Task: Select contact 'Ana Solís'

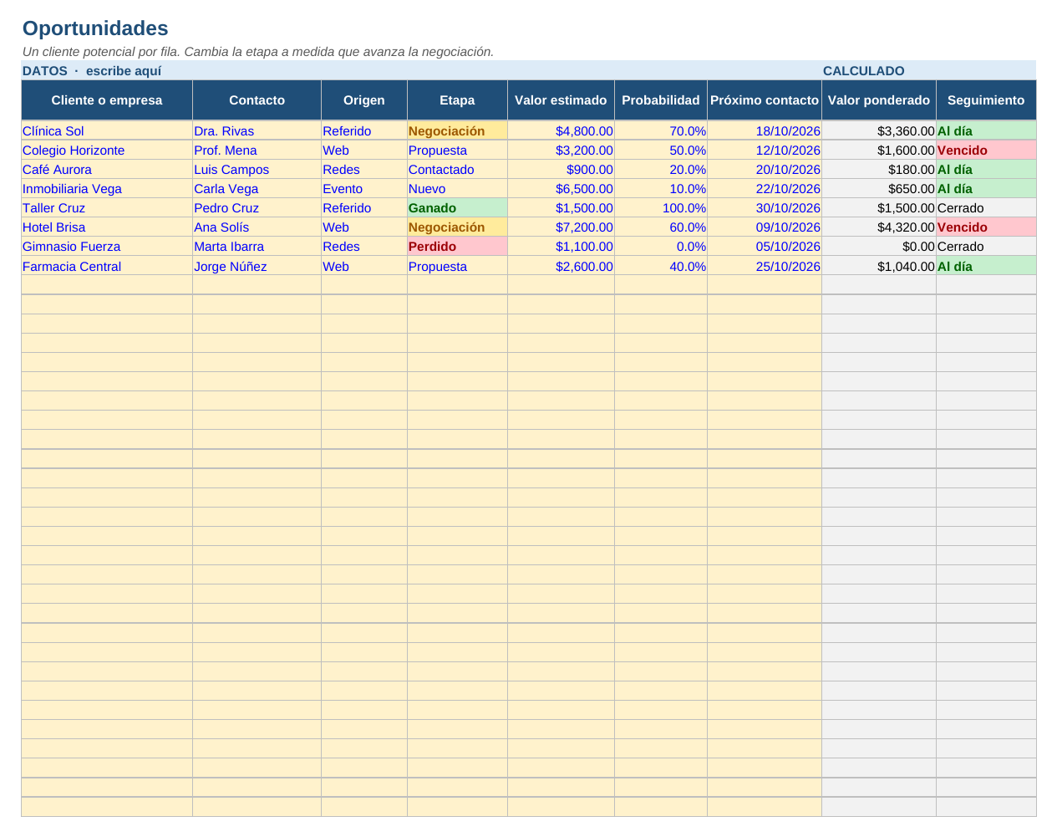Action: pos(257,227)
